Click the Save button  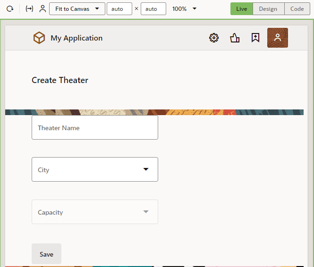pos(46,254)
